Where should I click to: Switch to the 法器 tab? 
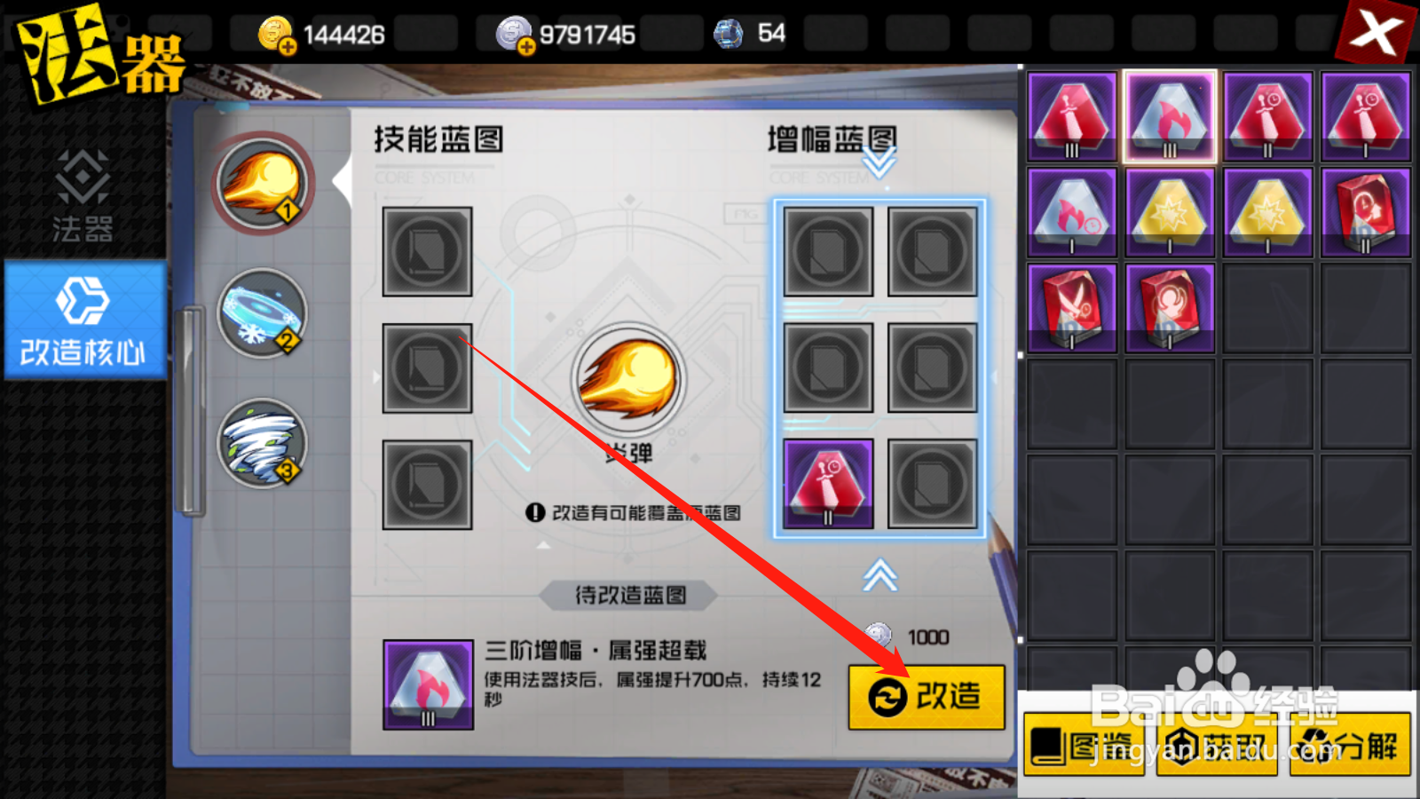pyautogui.click(x=83, y=196)
